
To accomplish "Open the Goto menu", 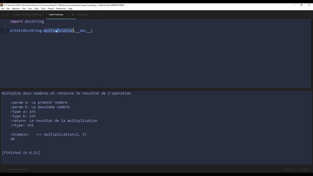I will pos(37,9).
